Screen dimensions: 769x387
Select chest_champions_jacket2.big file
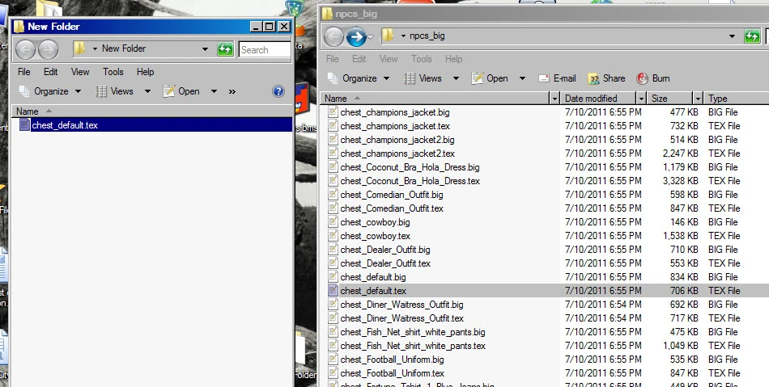pos(397,140)
